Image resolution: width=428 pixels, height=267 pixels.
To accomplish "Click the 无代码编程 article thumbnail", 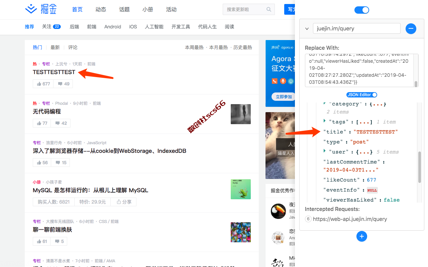I will [x=241, y=114].
